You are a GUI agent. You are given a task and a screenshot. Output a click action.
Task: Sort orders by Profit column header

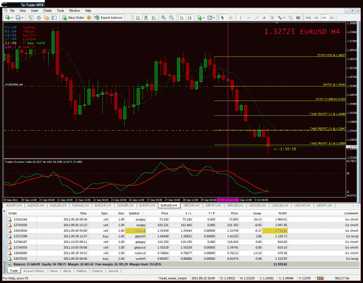[282, 213]
